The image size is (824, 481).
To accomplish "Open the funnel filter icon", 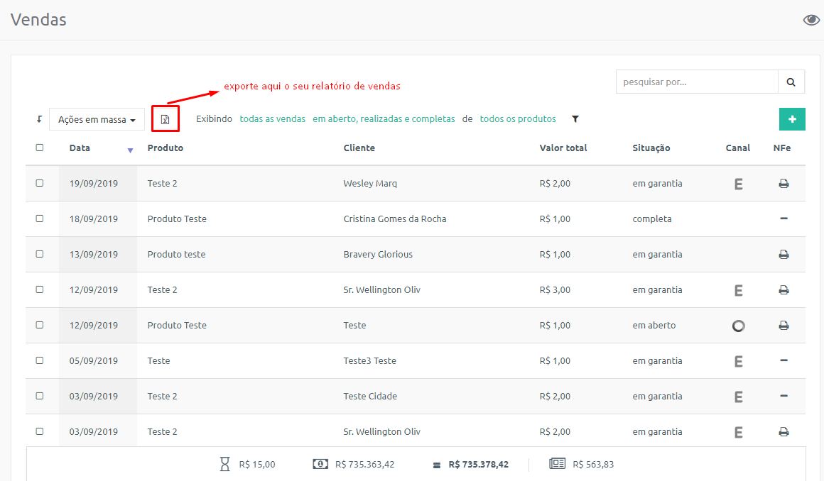I will pyautogui.click(x=575, y=119).
